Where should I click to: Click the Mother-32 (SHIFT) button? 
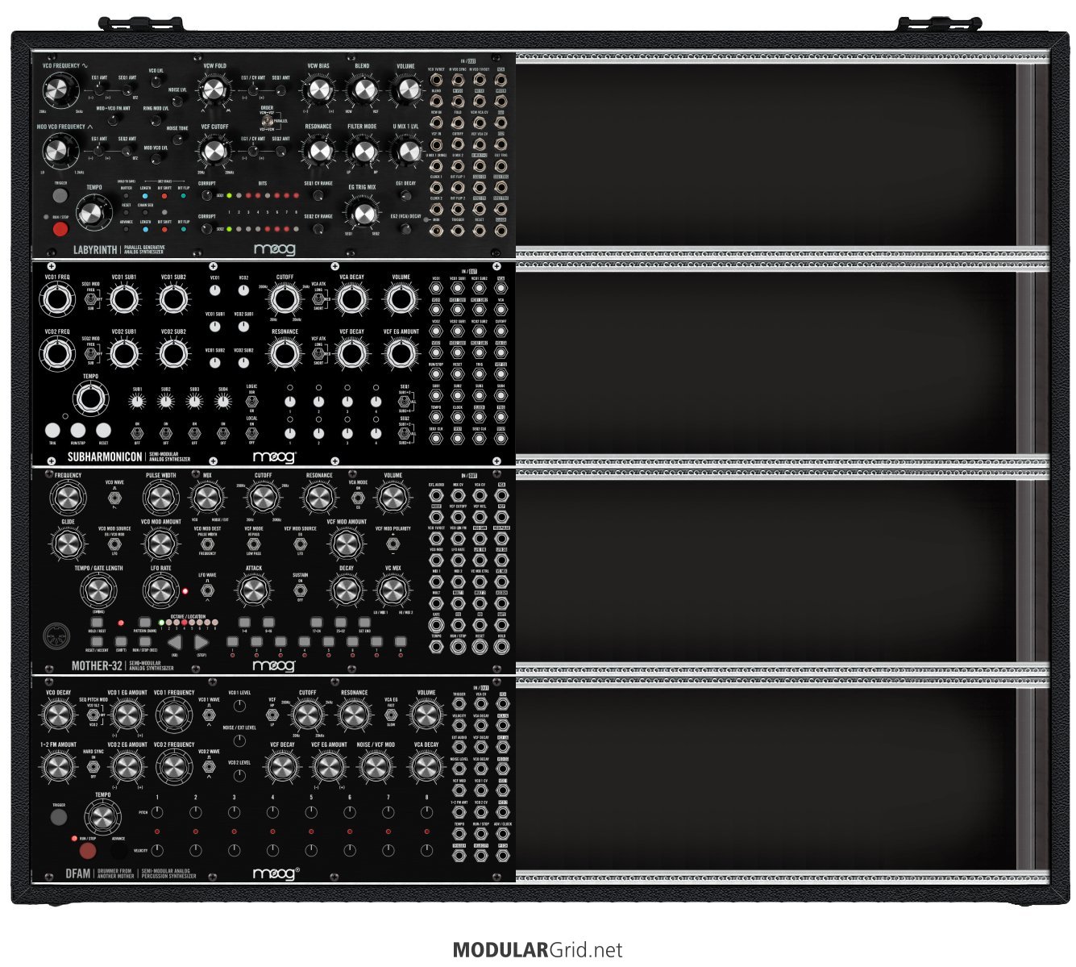point(121,641)
